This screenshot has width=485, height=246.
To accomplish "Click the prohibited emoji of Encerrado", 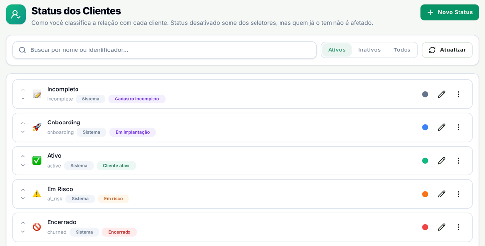I will [x=37, y=227].
